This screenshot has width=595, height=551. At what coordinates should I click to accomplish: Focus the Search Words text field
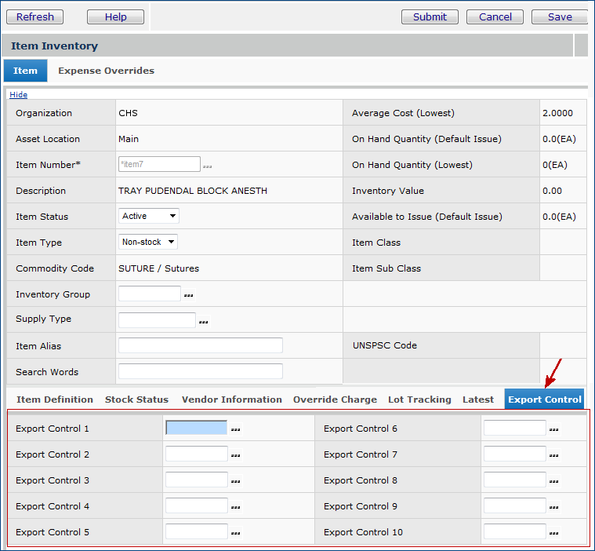coord(200,371)
